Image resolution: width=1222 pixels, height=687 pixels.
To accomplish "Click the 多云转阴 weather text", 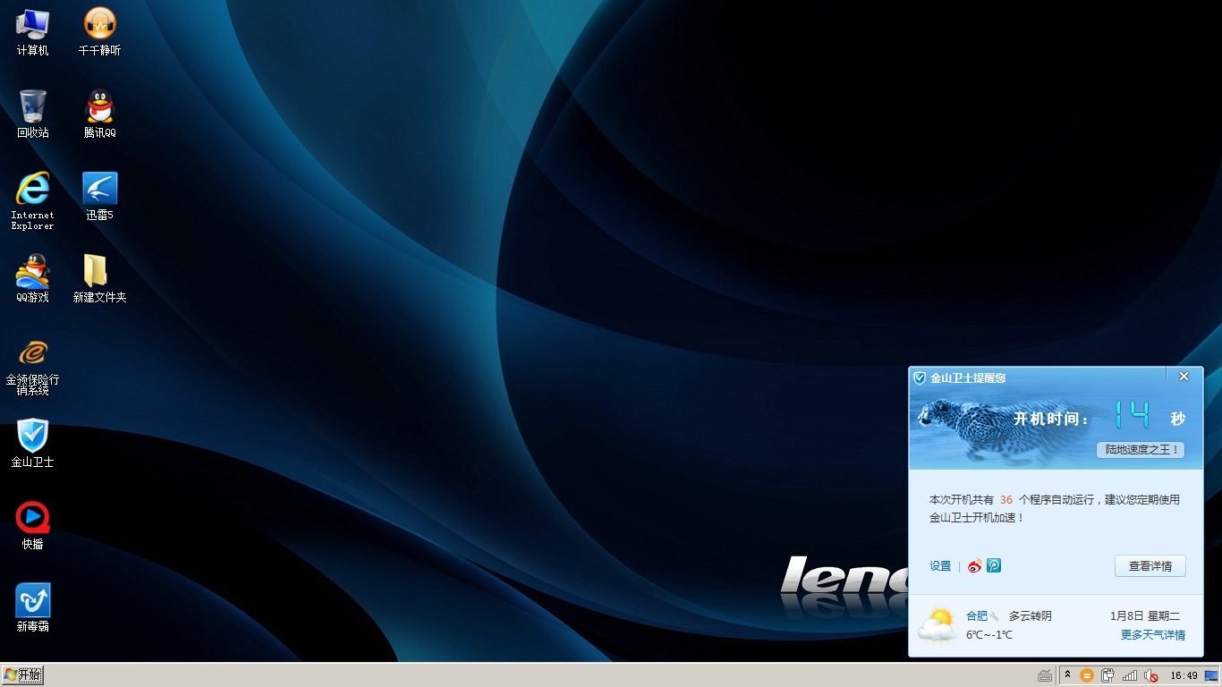I will tap(1031, 616).
